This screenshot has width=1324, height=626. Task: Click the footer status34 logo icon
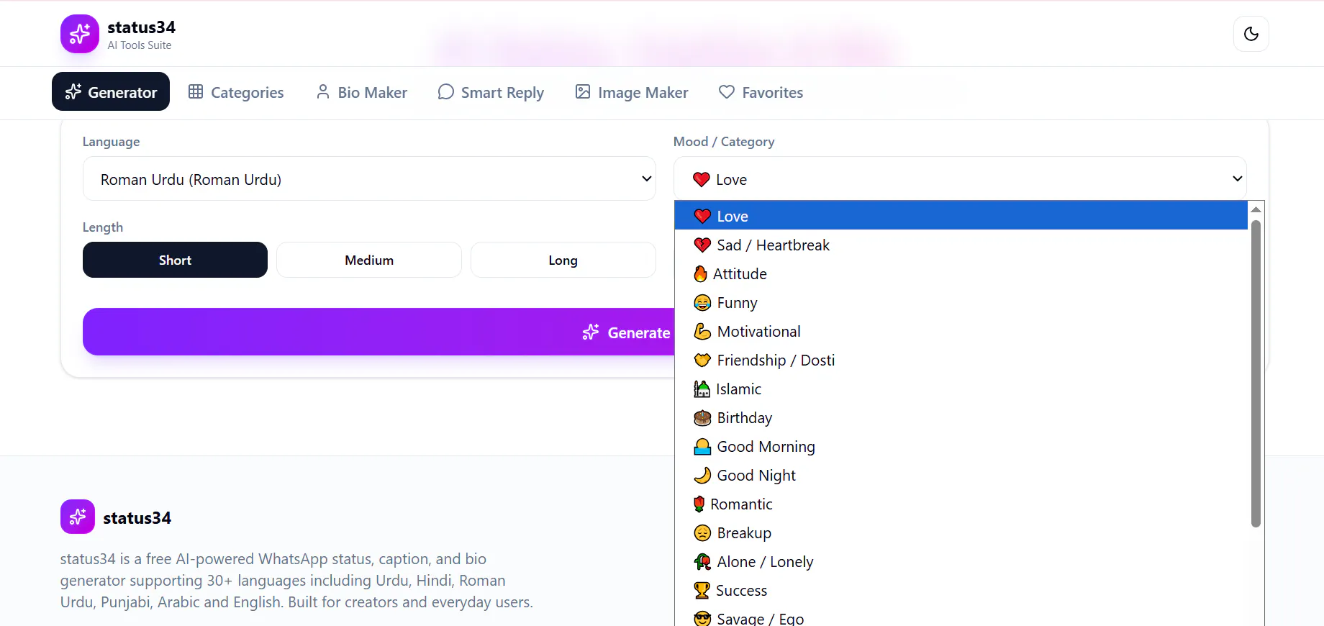click(78, 517)
